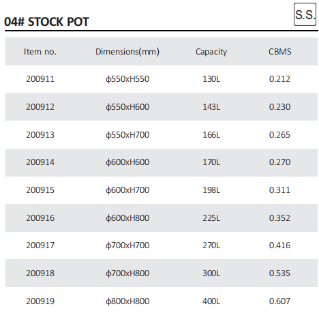Click the 300L capacity cell
319x315 pixels.
(x=211, y=273)
